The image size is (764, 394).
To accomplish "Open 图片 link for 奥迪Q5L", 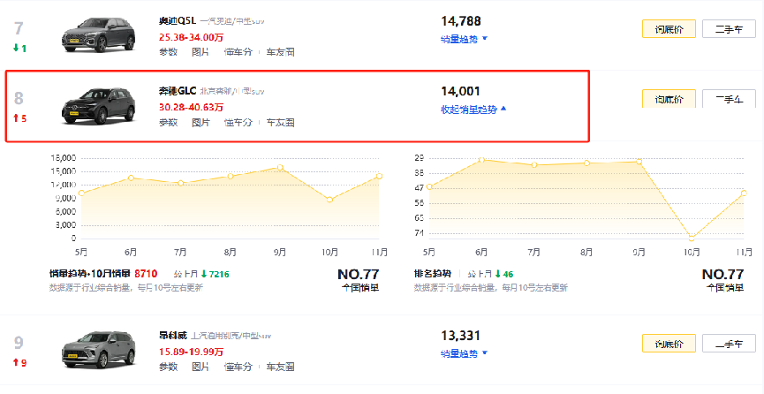I will [x=200, y=52].
